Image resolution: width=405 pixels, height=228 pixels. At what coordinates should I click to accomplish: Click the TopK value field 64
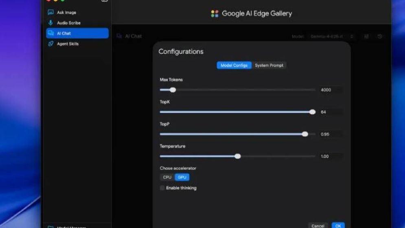tap(331, 112)
